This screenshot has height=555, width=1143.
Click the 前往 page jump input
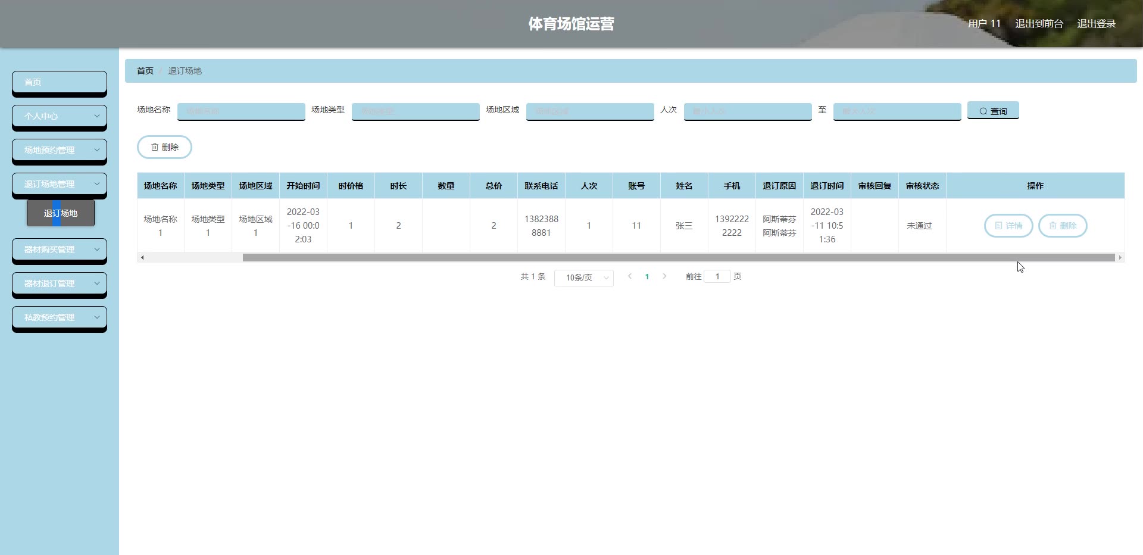717,276
